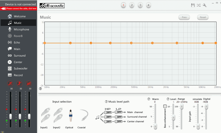Viewport: 221px width, 133px height.
Task: Click the help icon below the EQ graph
Action: click(x=40, y=89)
